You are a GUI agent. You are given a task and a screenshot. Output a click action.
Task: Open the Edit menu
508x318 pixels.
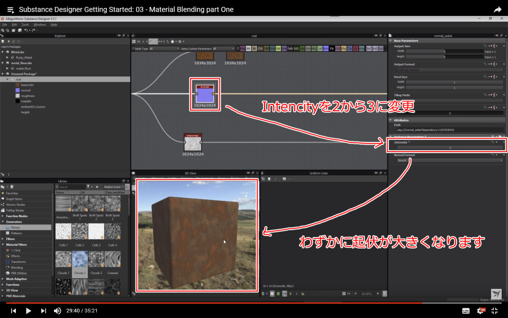[14, 25]
